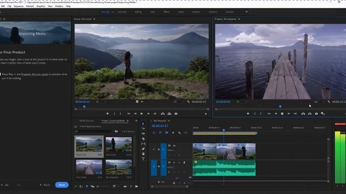This screenshot has width=346, height=194.
Task: Go to In point in Program Monitor
Action: 269,114
